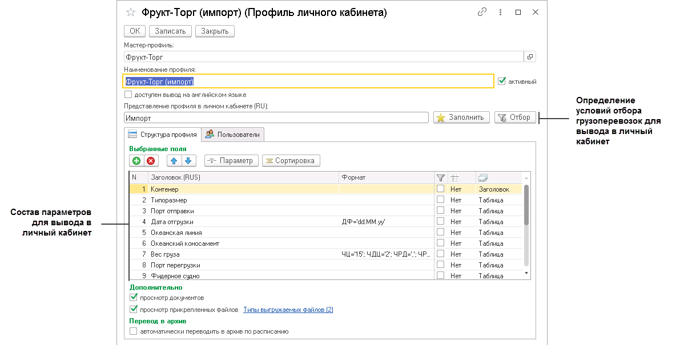Click the OK button
This screenshot has height=345, width=692.
[134, 31]
